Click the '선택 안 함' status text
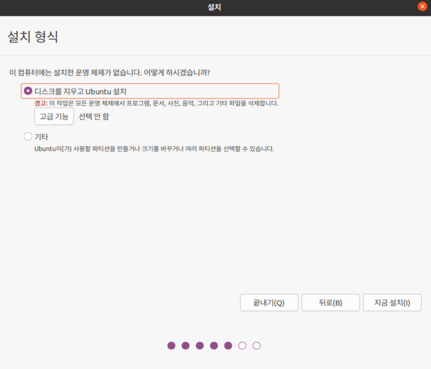The image size is (431, 369). click(x=94, y=116)
